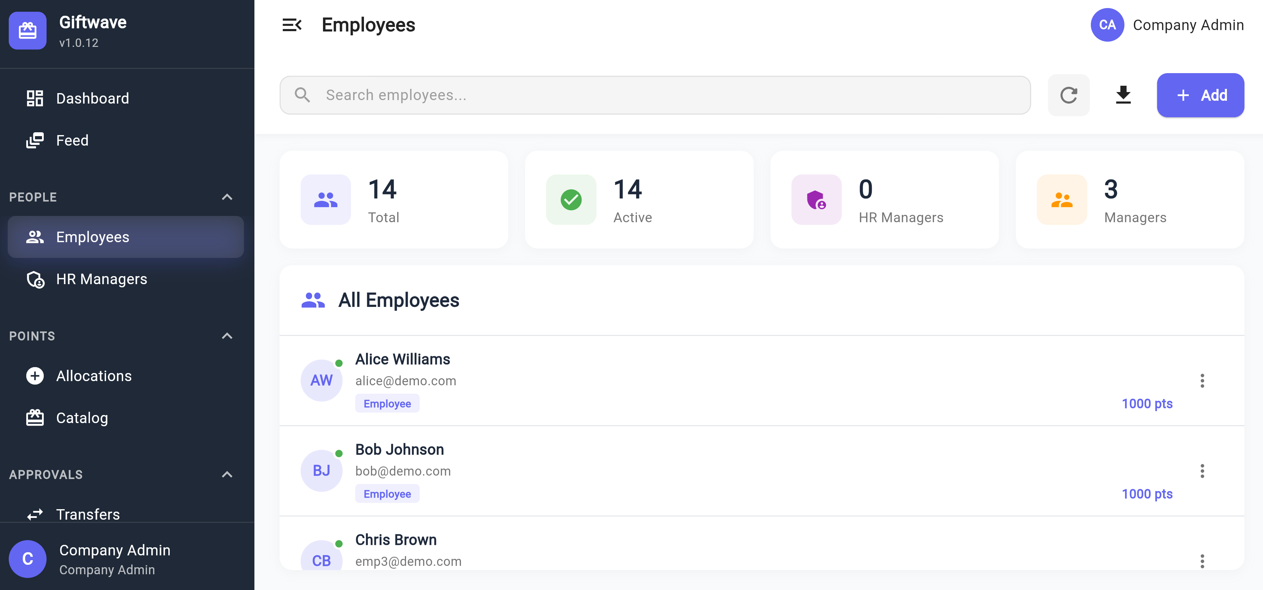Screen dimensions: 1263x590
Task: Click the Dashboard grid icon
Action: (35, 98)
